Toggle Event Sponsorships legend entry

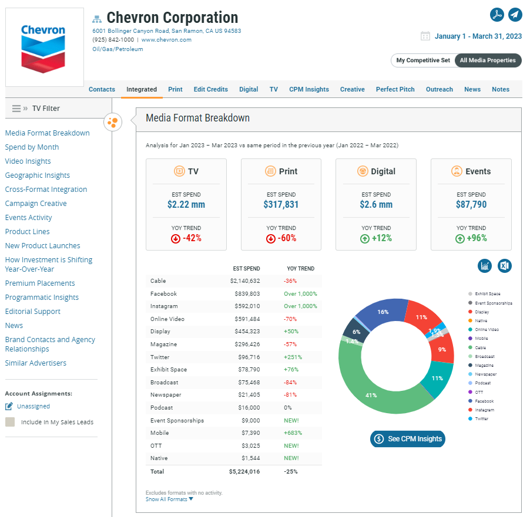point(490,303)
